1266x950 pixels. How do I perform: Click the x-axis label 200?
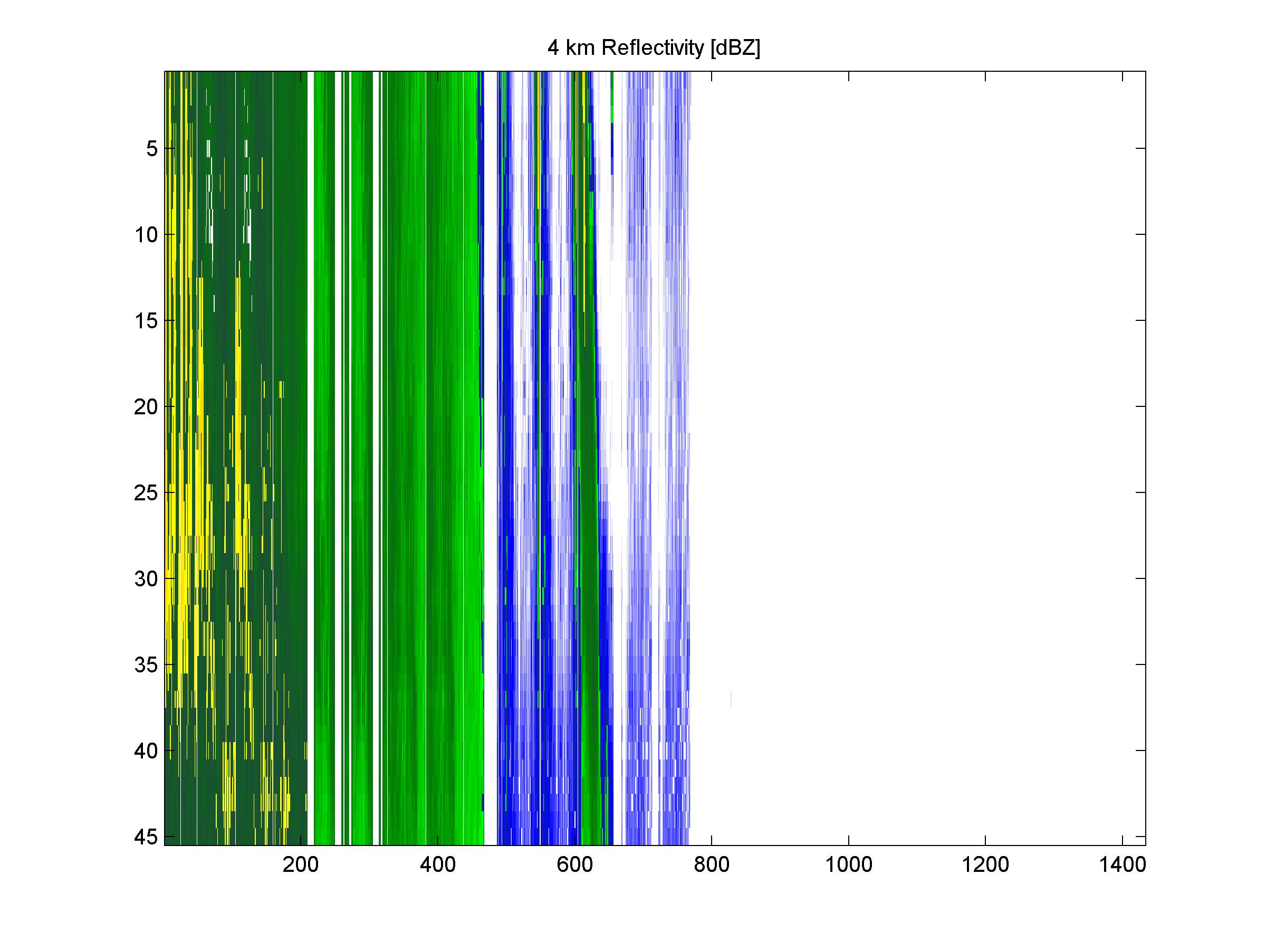pyautogui.click(x=301, y=864)
